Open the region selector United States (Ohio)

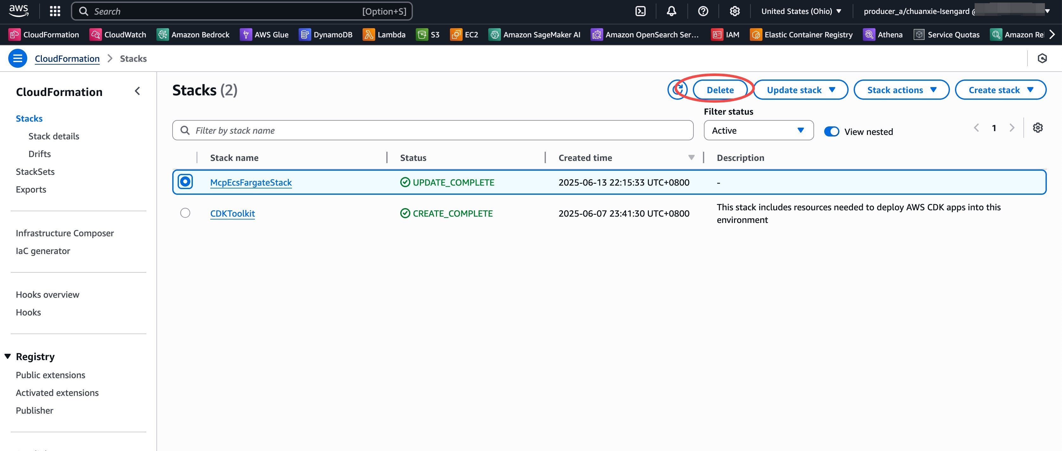click(801, 11)
